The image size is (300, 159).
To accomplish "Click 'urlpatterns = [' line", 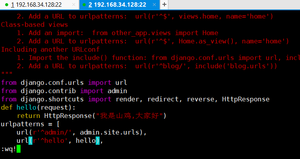I will coord(30,124).
